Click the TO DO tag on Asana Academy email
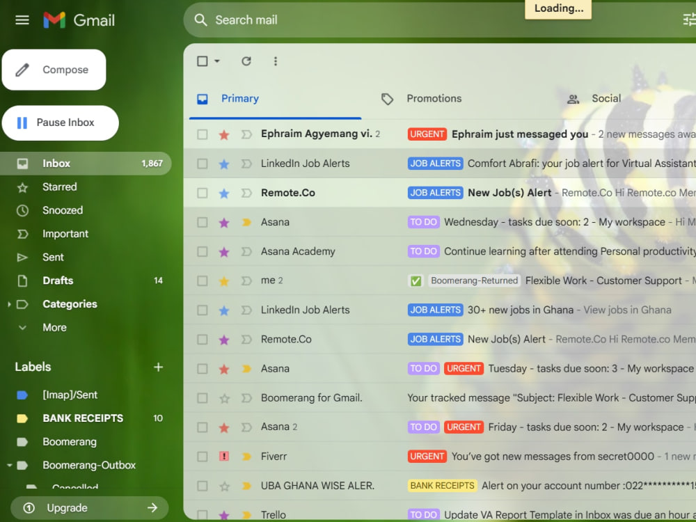The width and height of the screenshot is (696, 522). pos(423,251)
